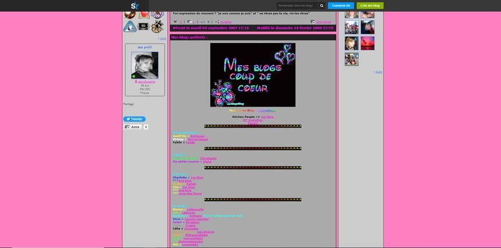Open the 'Marie' cousin blog link
The image size is (501, 248).
[x=207, y=161]
